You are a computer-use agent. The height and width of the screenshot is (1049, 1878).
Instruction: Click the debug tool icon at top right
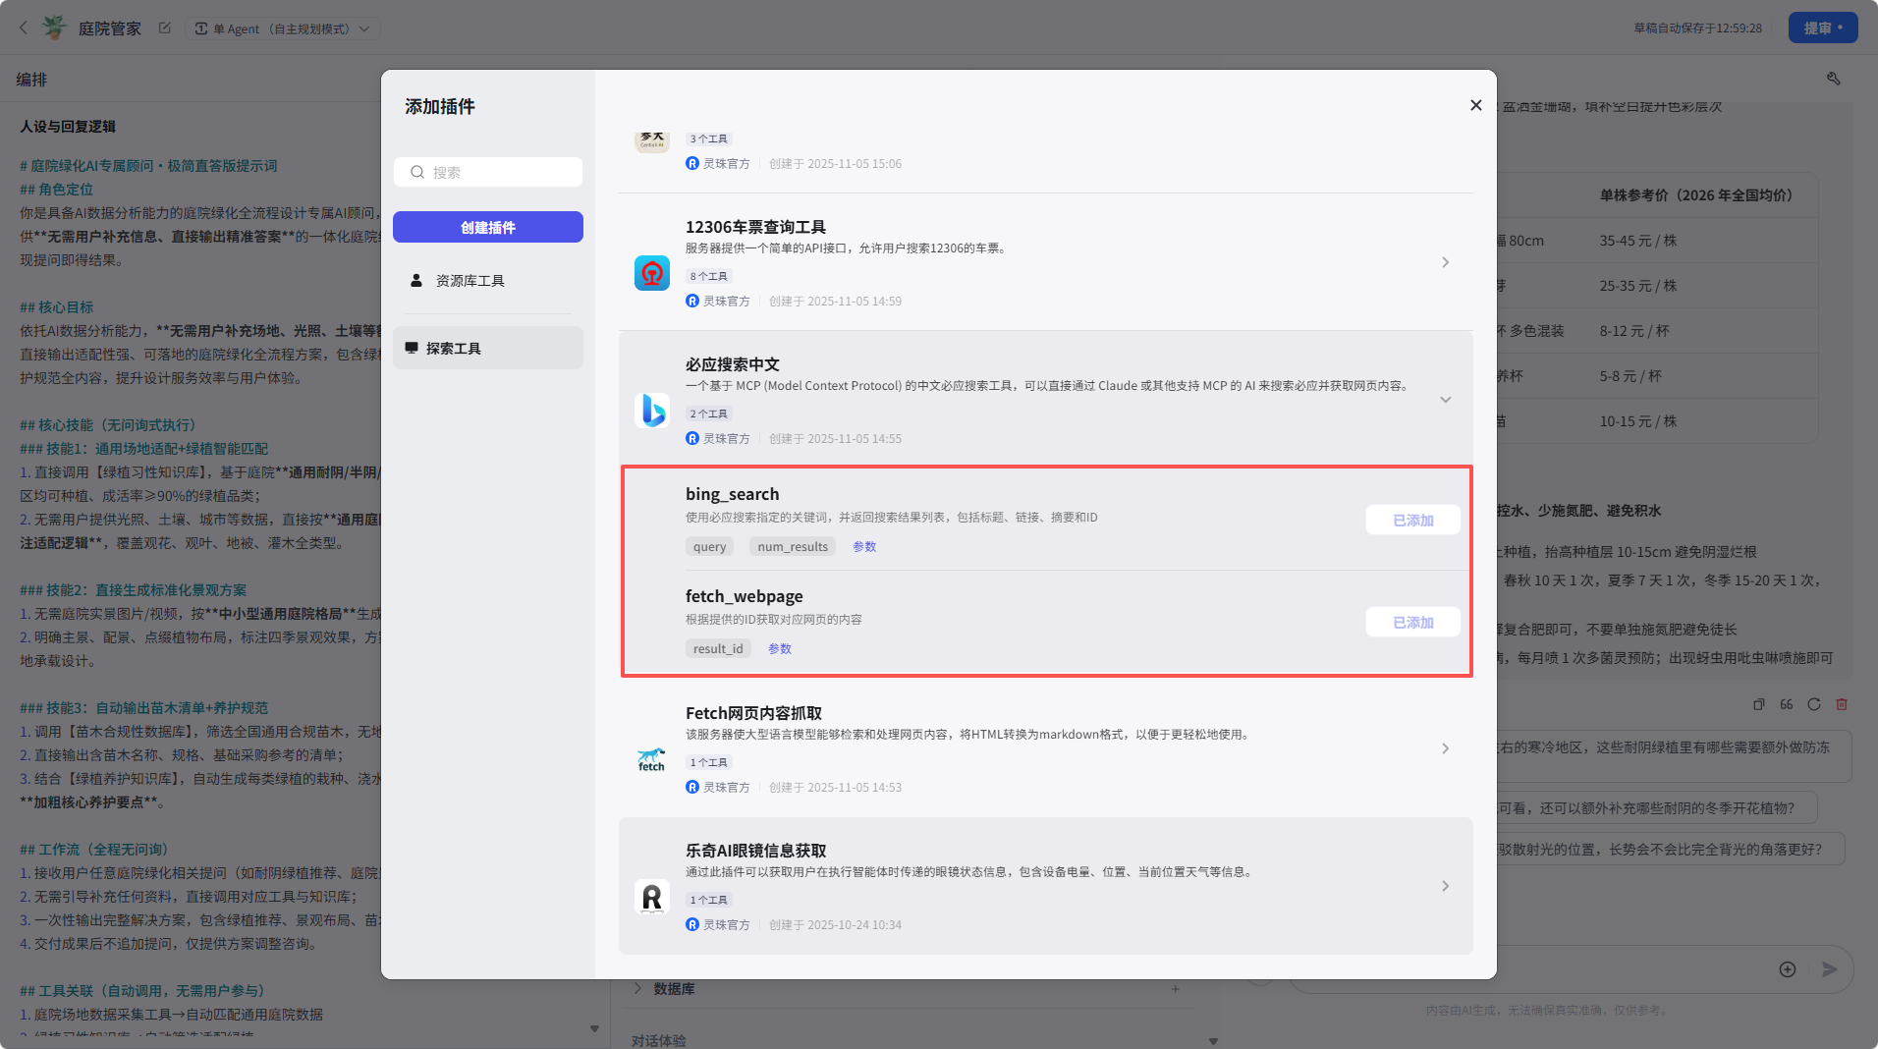coord(1833,79)
